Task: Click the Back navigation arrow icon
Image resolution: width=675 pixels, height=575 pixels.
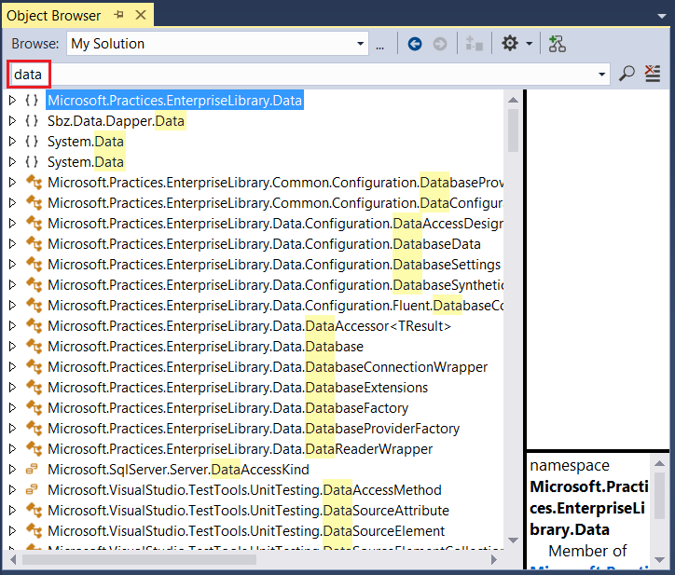Action: click(x=415, y=44)
